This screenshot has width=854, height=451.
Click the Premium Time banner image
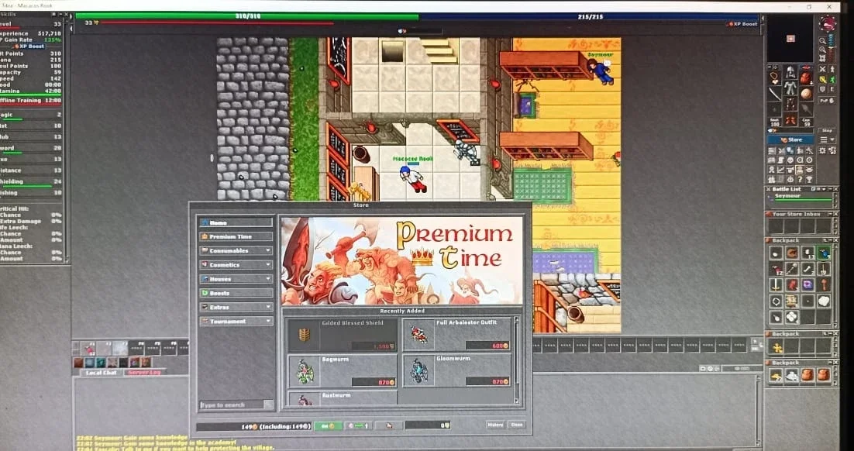[402, 261]
